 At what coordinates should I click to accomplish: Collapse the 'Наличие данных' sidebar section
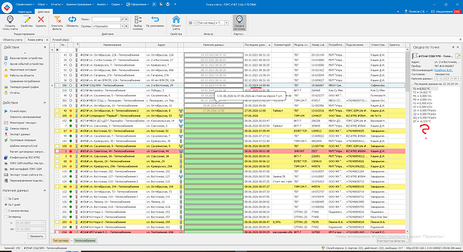tap(44, 190)
